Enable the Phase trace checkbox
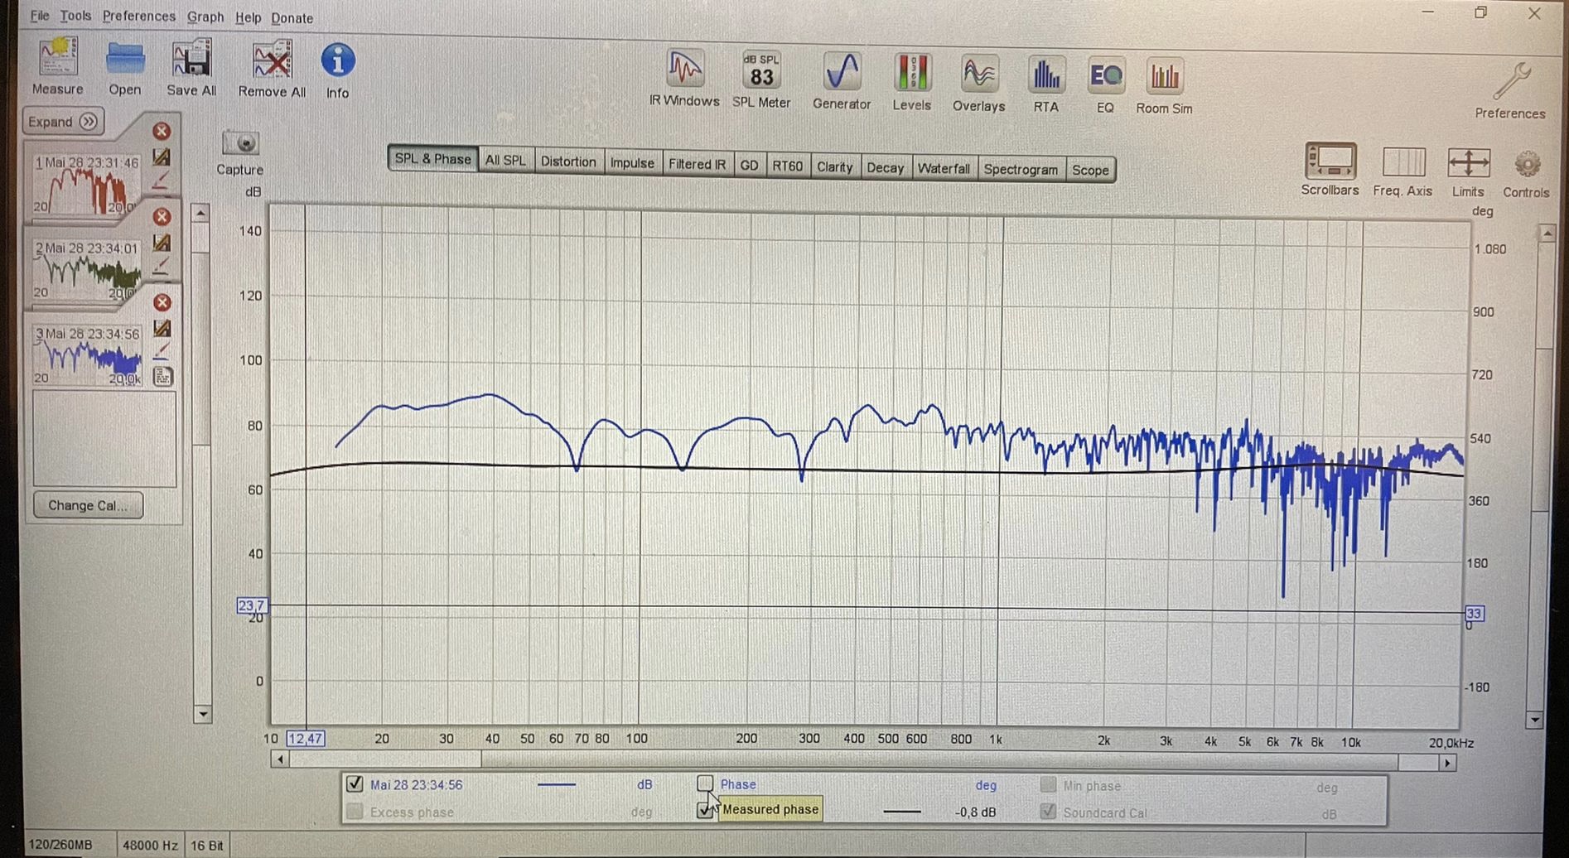This screenshot has width=1569, height=858. coord(705,783)
